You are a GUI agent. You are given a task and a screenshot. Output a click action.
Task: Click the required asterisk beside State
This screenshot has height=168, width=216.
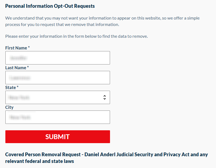click(18, 87)
